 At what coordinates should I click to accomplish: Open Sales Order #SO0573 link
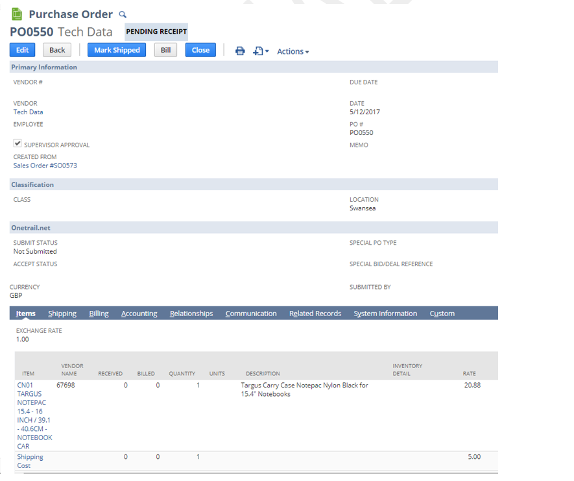point(45,166)
